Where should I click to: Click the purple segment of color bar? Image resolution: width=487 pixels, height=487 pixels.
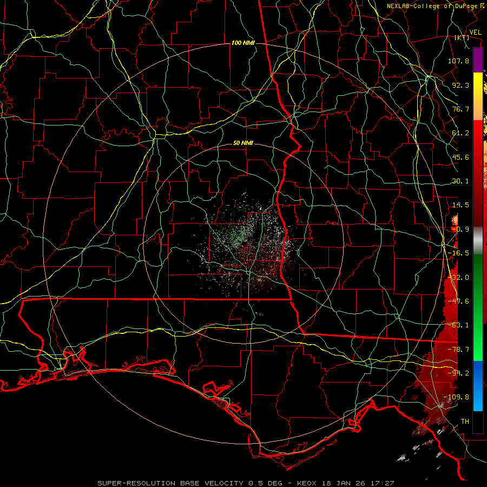(478, 60)
